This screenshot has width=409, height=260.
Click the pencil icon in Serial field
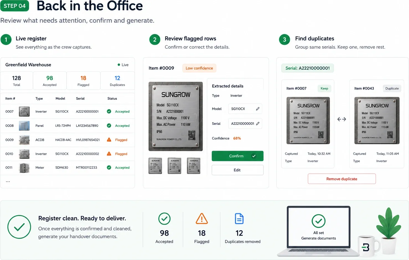tap(258, 123)
